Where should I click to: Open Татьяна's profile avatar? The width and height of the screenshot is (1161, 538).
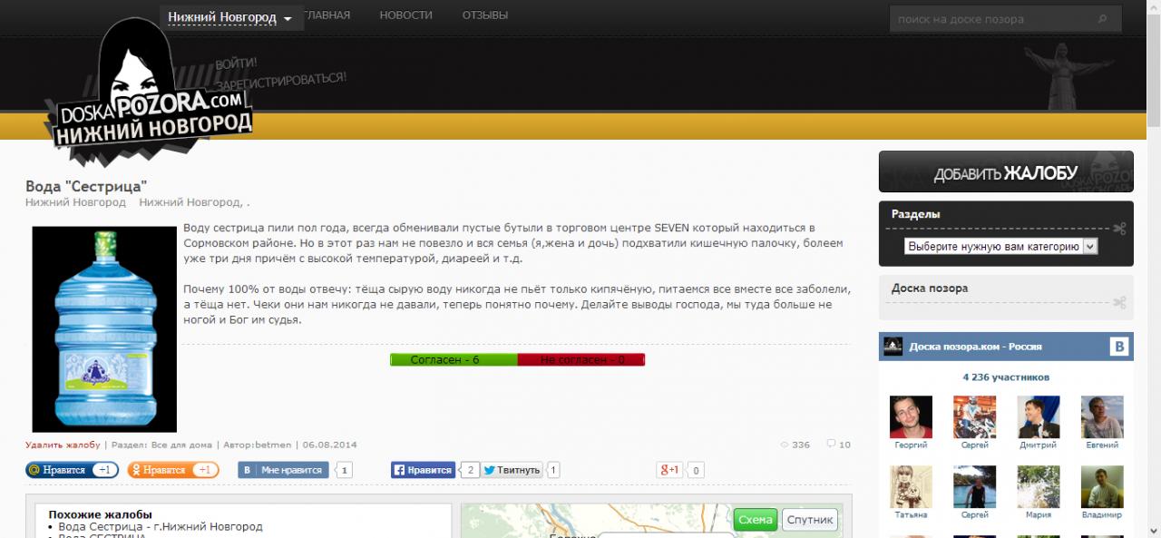point(911,487)
